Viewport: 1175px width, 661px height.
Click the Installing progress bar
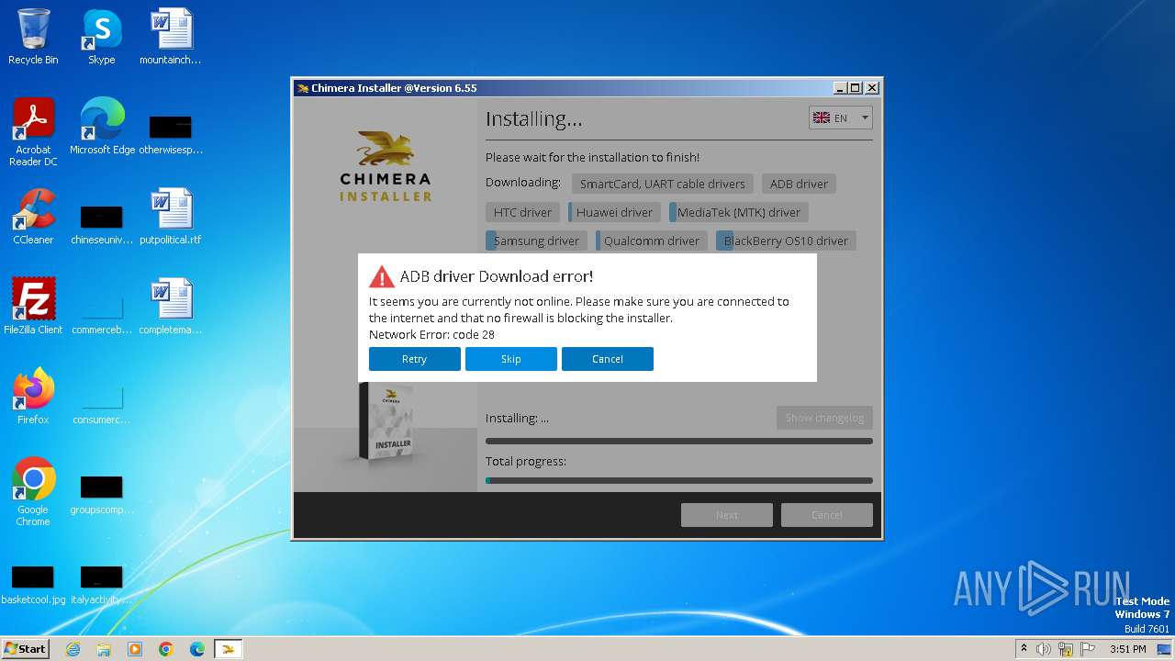679,441
